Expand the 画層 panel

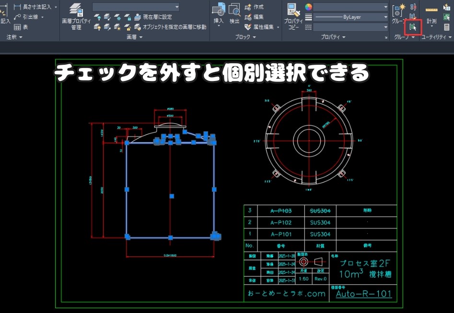pyautogui.click(x=135, y=37)
